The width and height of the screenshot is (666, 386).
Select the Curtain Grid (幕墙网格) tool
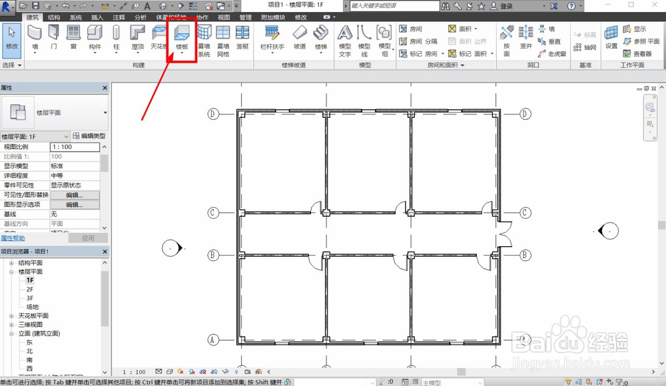pyautogui.click(x=223, y=41)
